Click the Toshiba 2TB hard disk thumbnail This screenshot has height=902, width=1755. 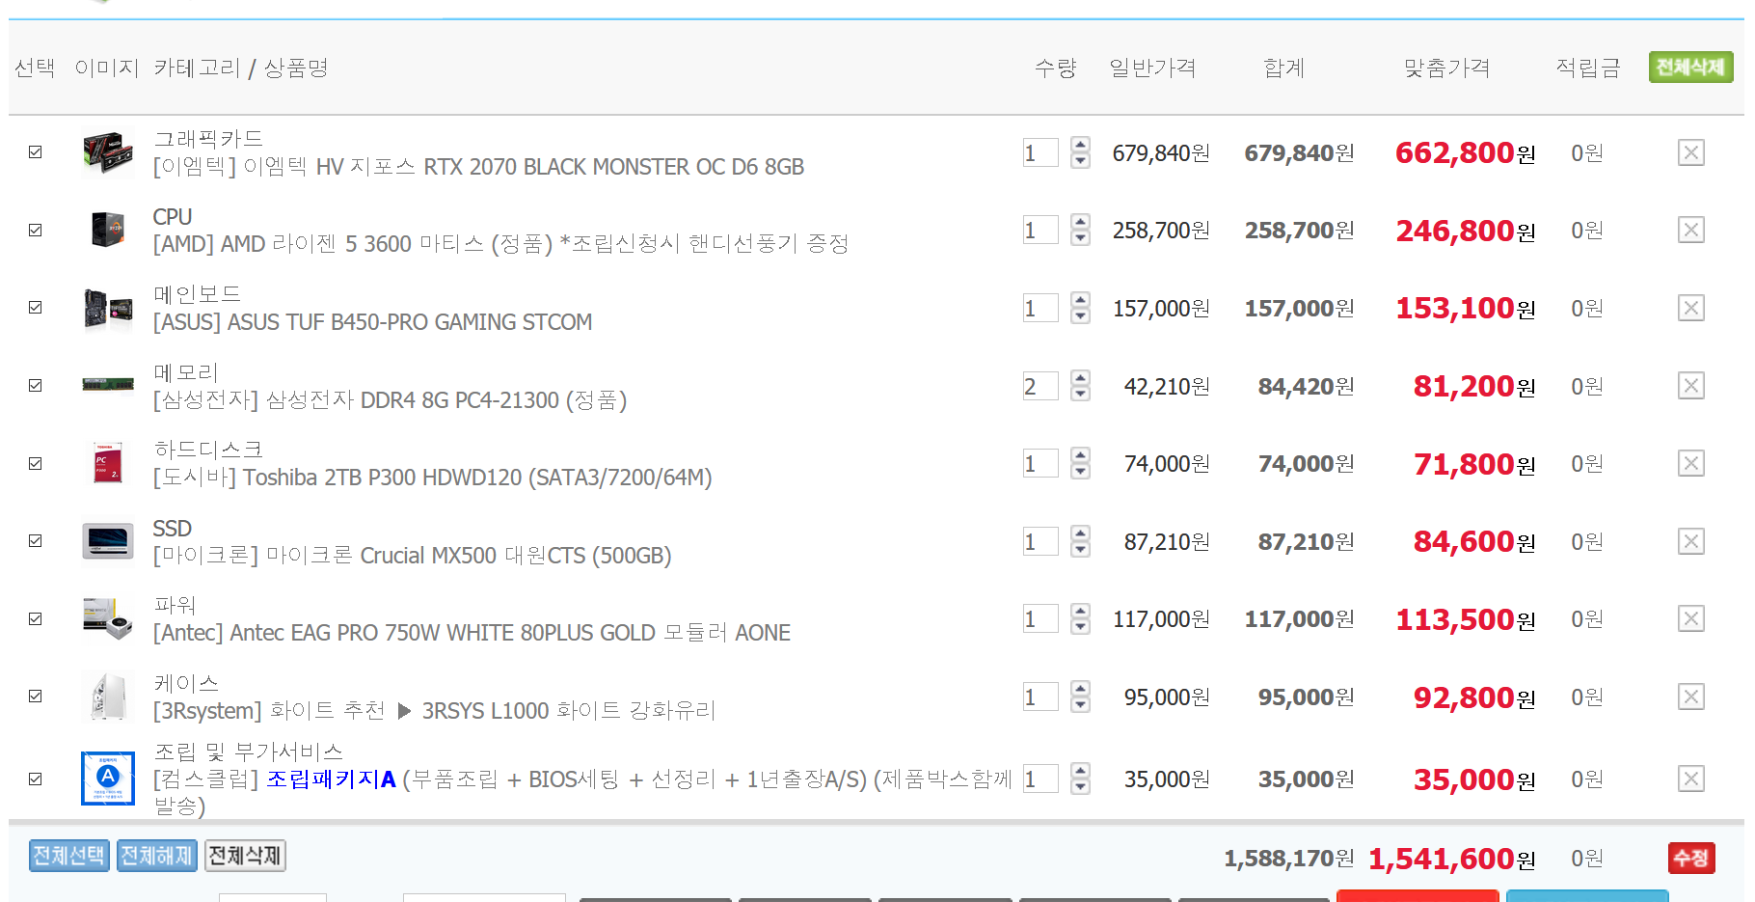point(107,463)
